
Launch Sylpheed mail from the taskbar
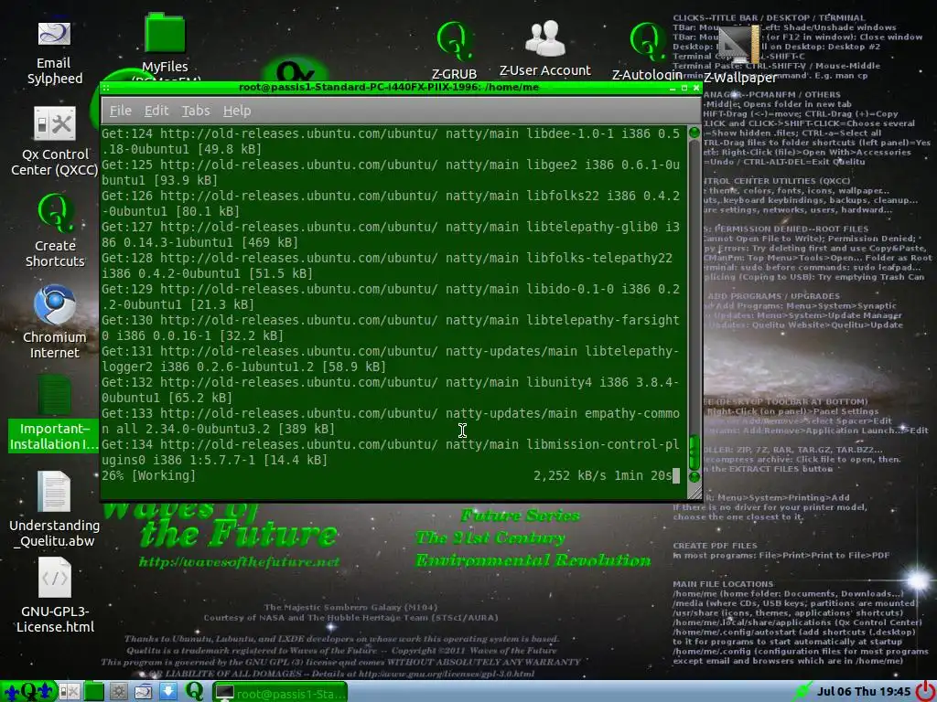pyautogui.click(x=144, y=692)
